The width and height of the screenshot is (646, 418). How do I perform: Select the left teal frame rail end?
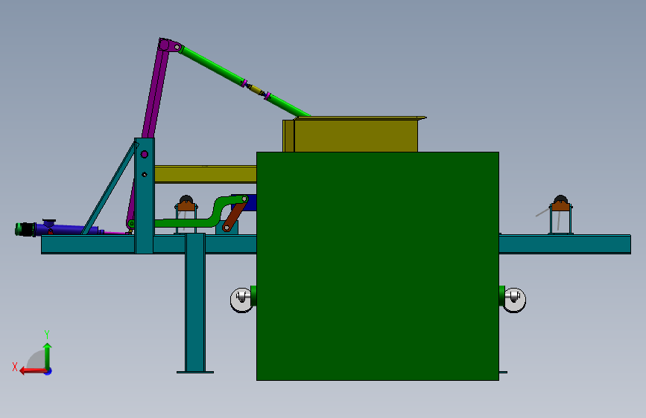[x=87, y=245]
